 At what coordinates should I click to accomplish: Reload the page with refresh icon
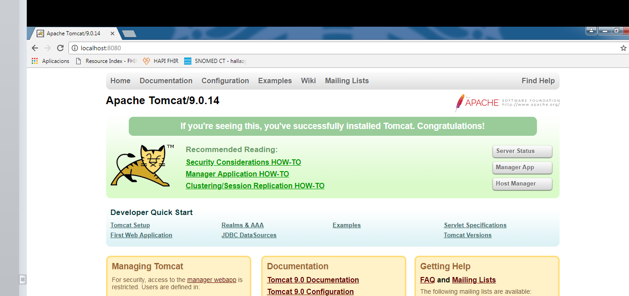point(60,48)
